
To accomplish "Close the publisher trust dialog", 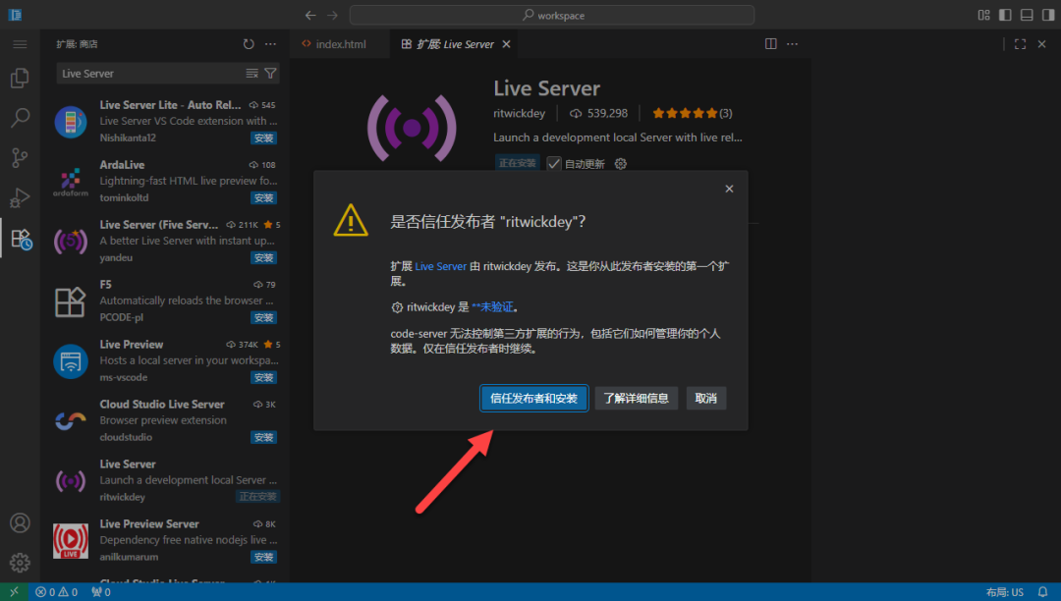I will 729,189.
